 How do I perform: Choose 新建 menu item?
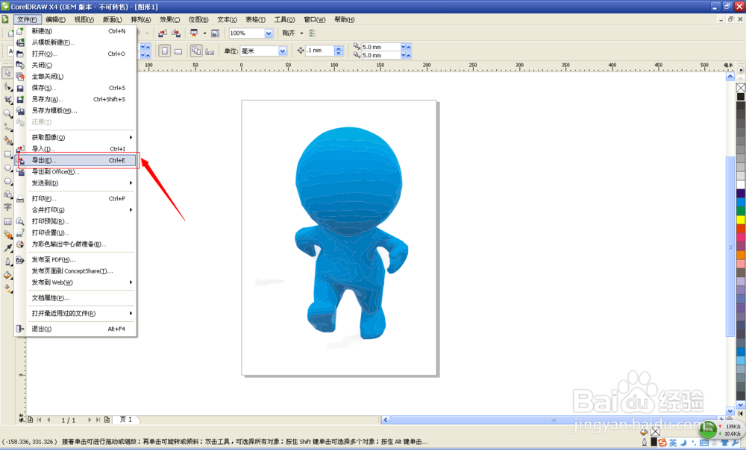coord(76,31)
